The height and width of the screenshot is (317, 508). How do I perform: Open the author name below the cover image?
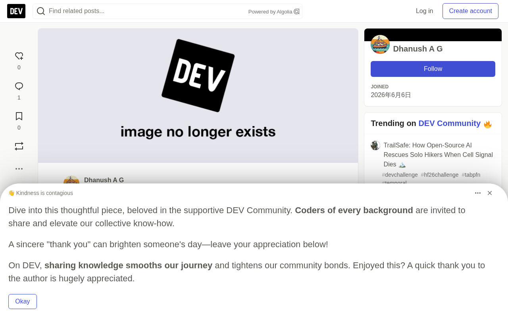point(104,180)
